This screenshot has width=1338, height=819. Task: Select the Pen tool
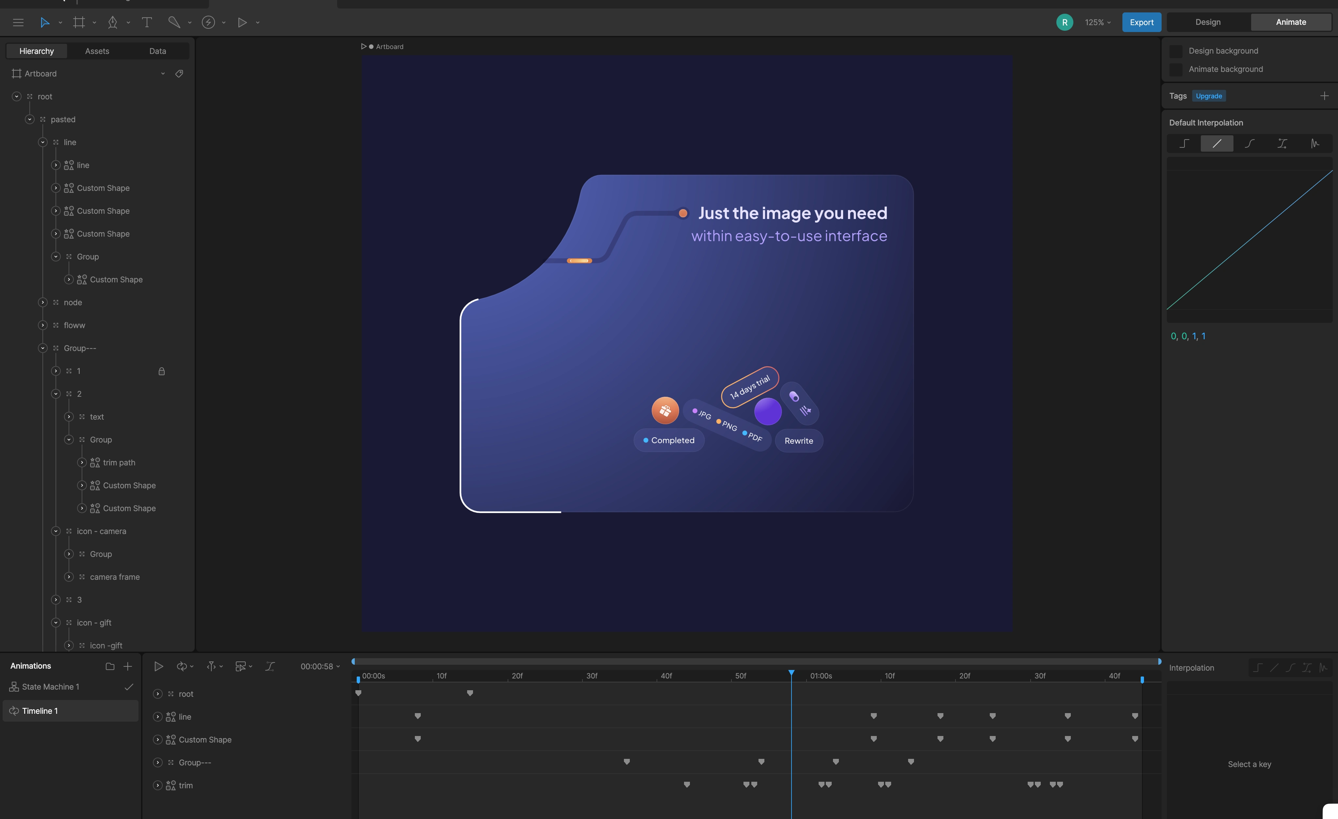click(x=112, y=22)
